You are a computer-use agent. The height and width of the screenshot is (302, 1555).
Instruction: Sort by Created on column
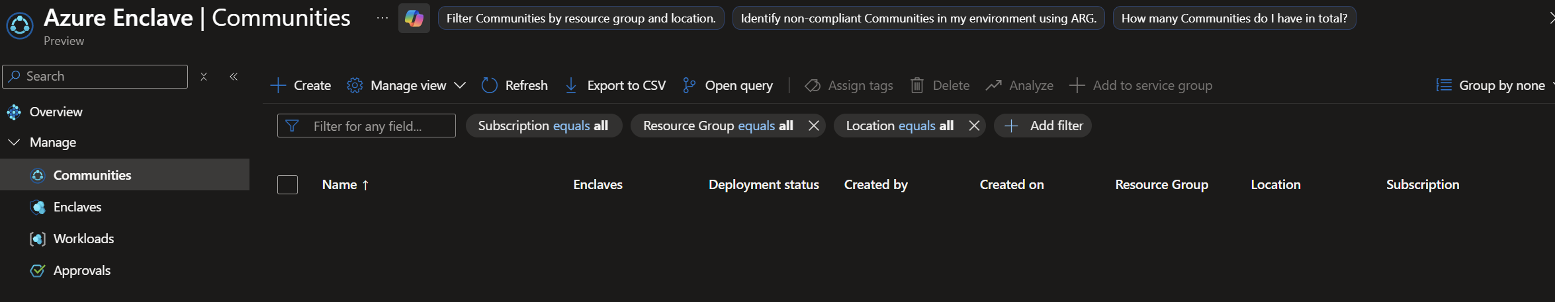[x=1012, y=184]
